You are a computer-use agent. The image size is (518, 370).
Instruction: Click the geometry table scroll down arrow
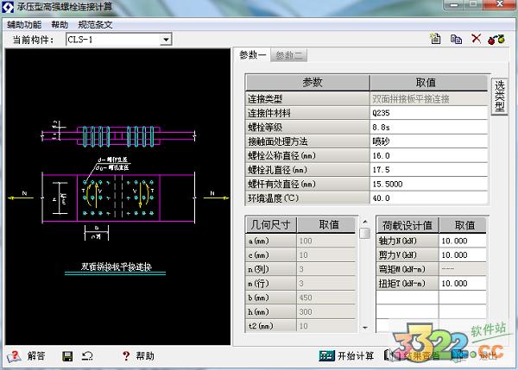coord(364,328)
